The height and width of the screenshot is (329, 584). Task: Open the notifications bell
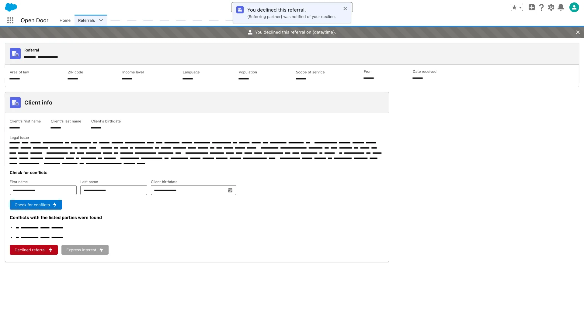(561, 7)
